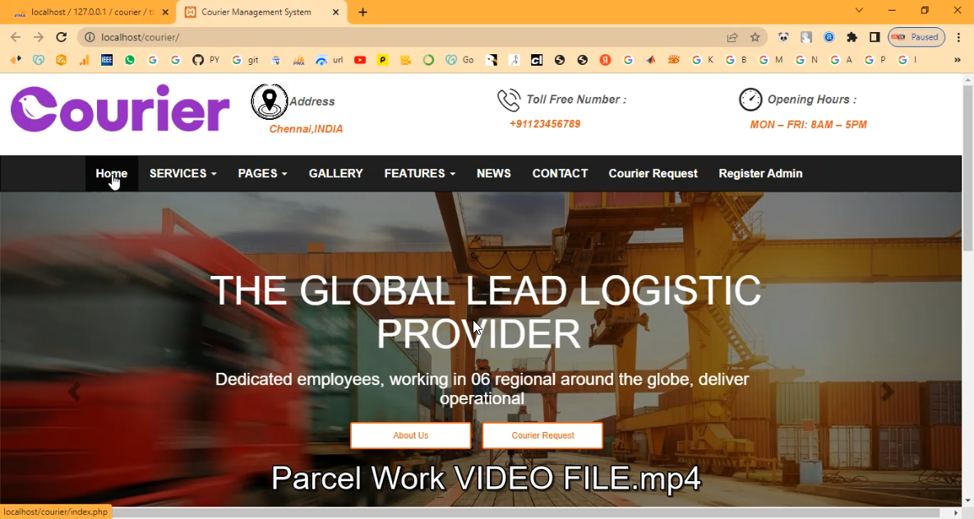Open the Chrome three-dot menu
This screenshot has height=519, width=974.
(958, 37)
